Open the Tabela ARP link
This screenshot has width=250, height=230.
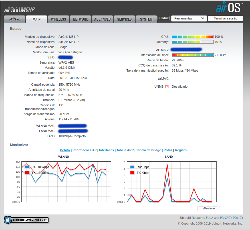tap(125, 150)
